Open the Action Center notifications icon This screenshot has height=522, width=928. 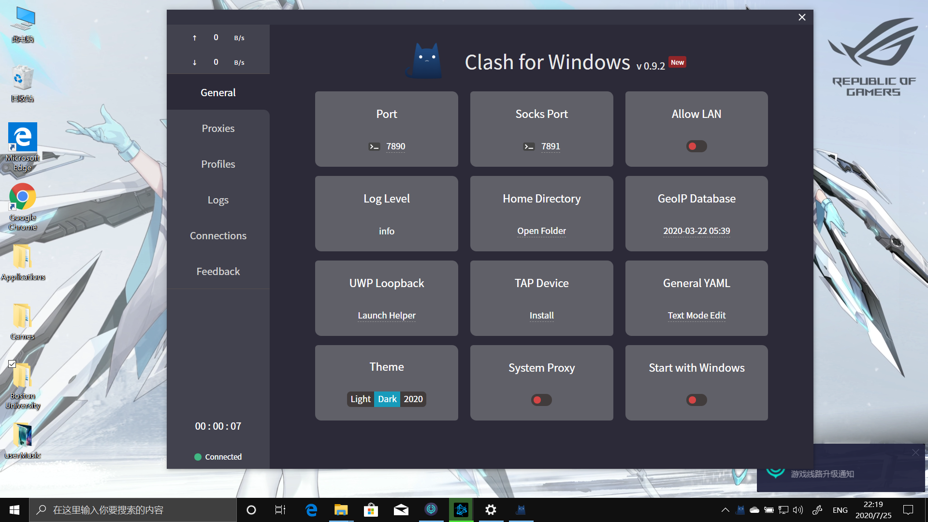click(x=908, y=510)
